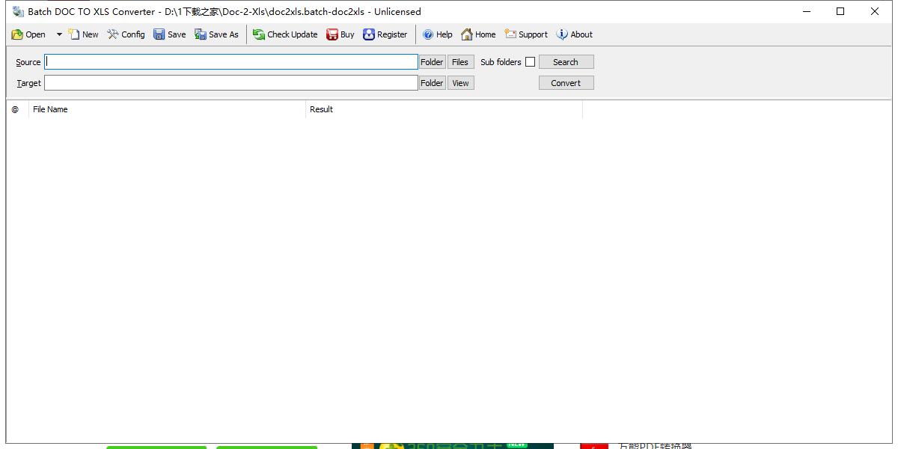Enable the Sub folders checkbox
The image size is (898, 449).
coord(530,62)
